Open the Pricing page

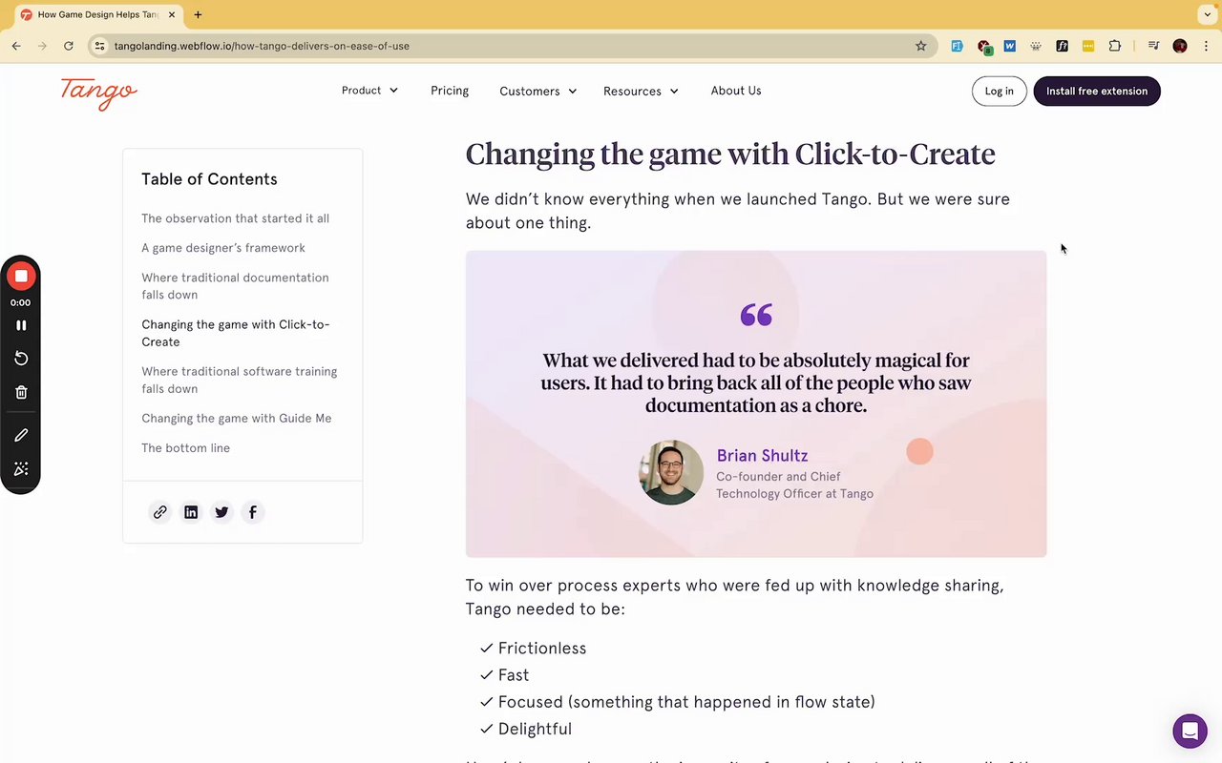point(450,91)
